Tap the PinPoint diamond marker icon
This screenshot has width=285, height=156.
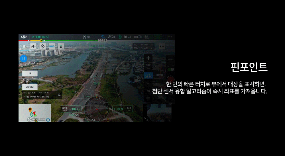coord(42,47)
